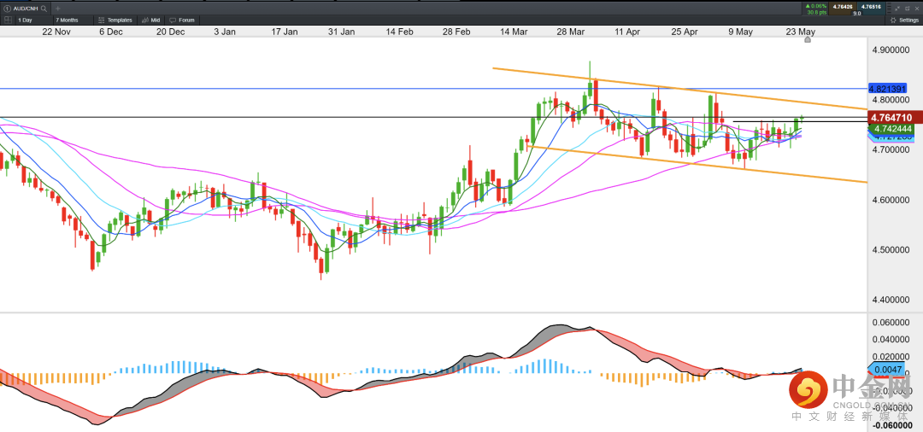Open the chart layout grid icon

pyautogui.click(x=9, y=19)
